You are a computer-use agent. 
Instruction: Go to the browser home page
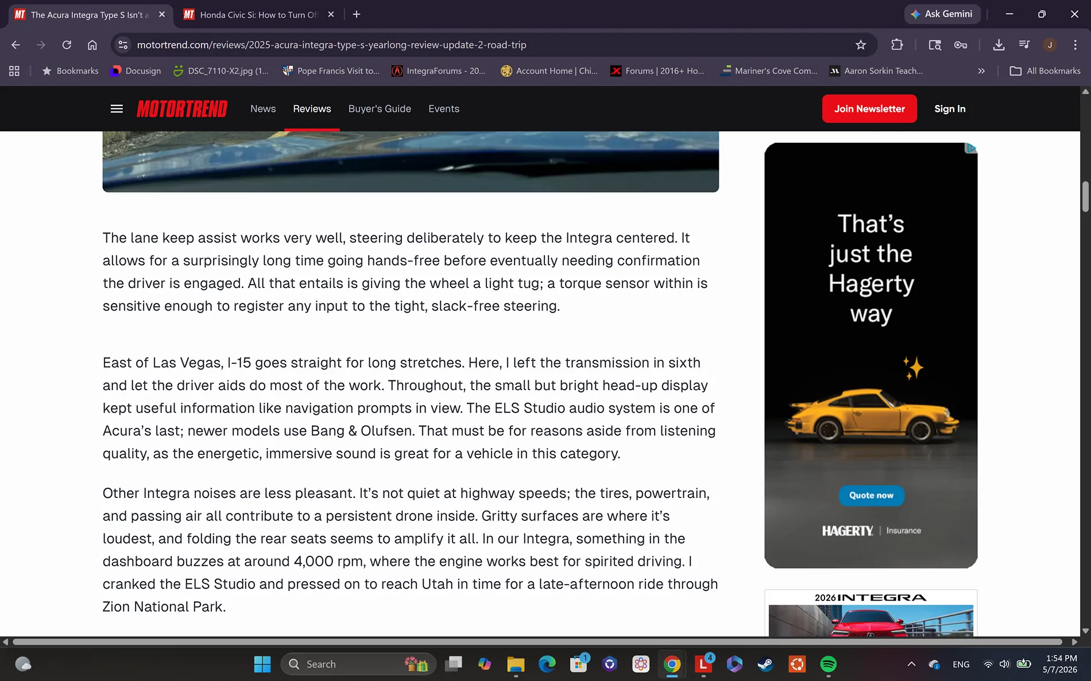point(92,45)
